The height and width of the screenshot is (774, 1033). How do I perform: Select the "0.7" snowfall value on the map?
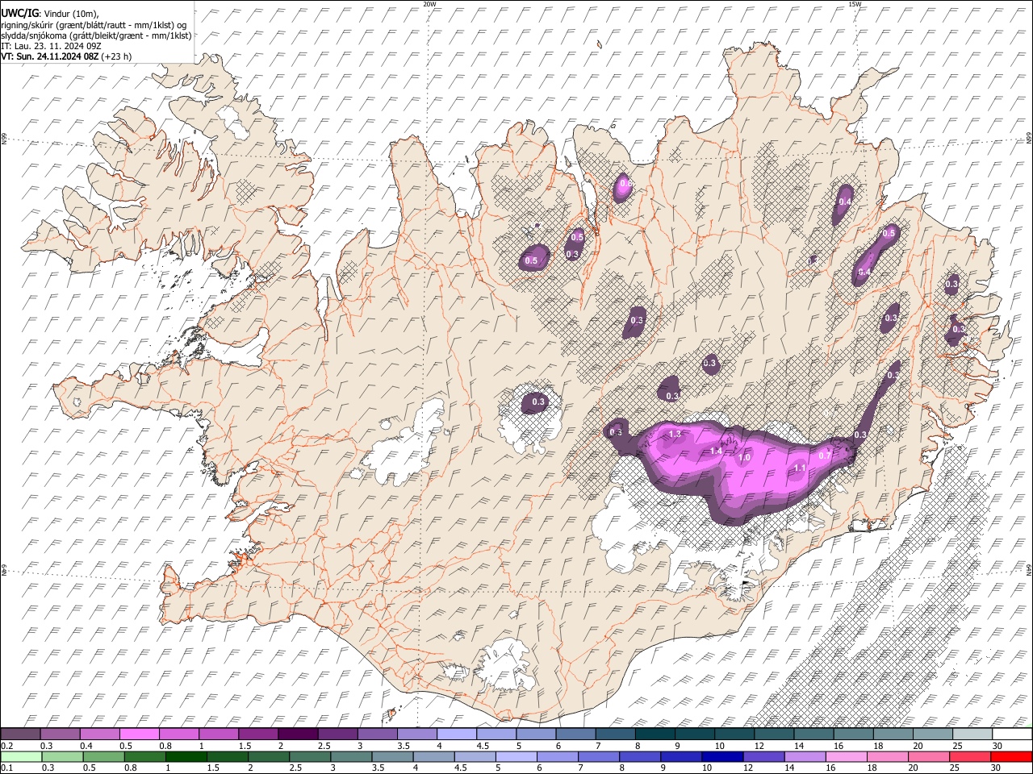[x=825, y=456]
